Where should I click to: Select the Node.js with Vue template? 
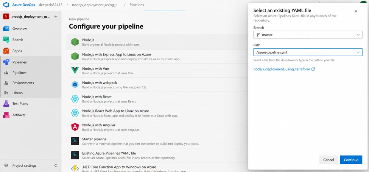(157, 71)
